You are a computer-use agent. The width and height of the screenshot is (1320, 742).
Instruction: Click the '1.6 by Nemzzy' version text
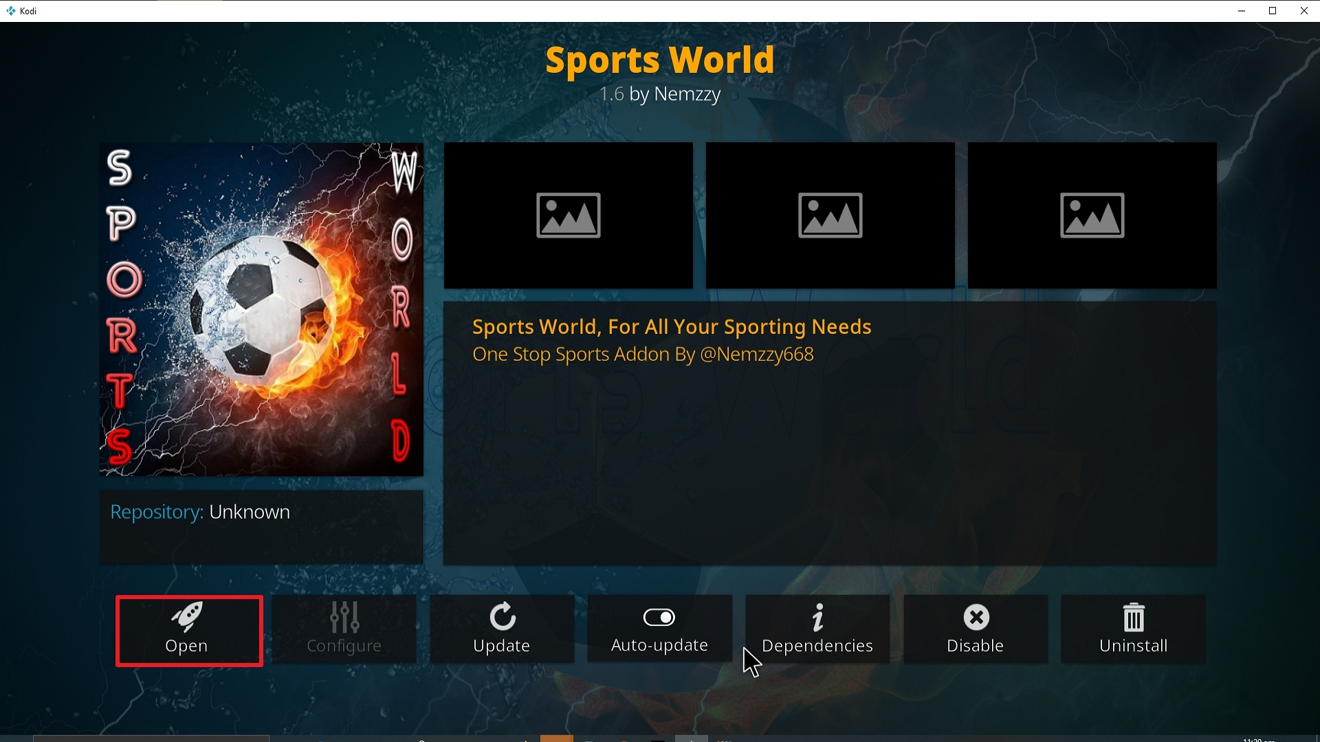[x=660, y=94]
